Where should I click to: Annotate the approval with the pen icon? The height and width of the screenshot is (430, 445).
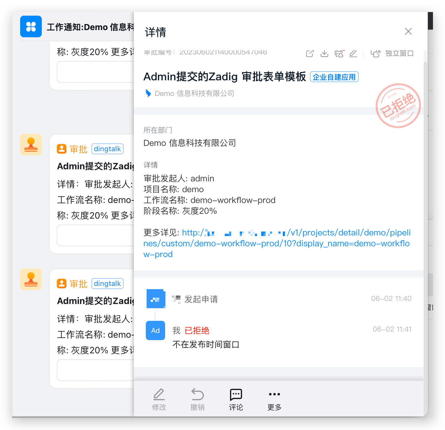(x=353, y=53)
